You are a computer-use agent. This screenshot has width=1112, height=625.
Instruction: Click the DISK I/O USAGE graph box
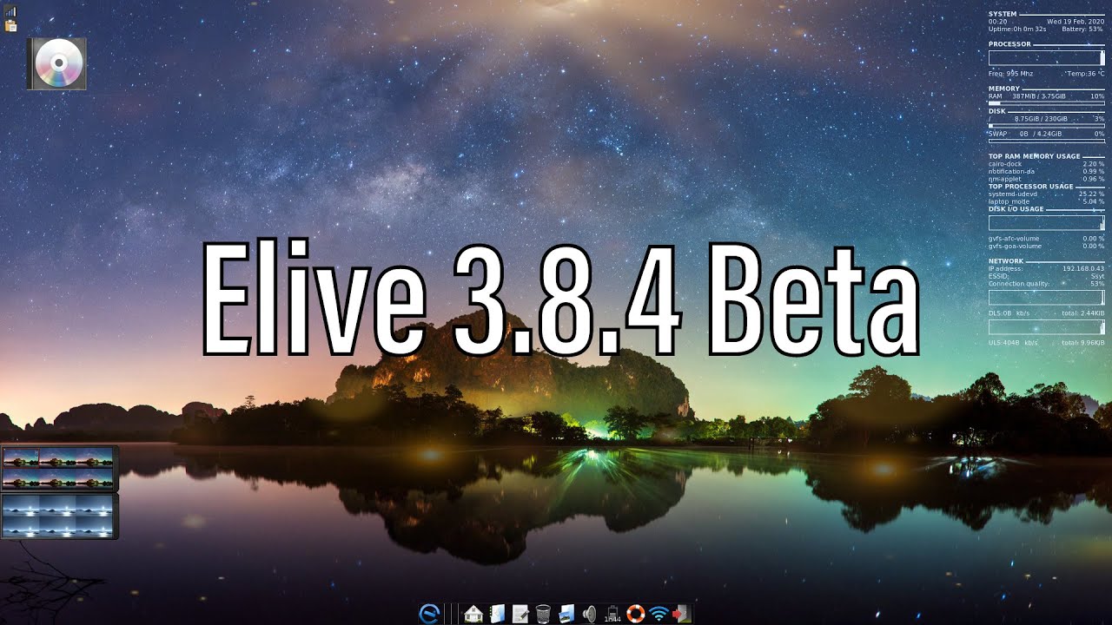(x=1047, y=223)
